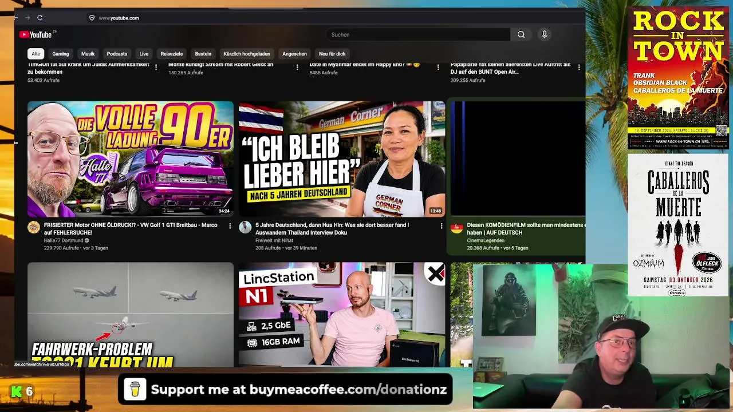This screenshot has height=412, width=733.
Task: Click the 229.790 Aufrufe view count text
Action: click(x=61, y=248)
